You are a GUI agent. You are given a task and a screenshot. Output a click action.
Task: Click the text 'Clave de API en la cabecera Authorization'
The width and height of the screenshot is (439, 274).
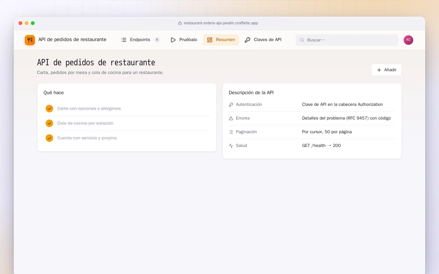(342, 104)
